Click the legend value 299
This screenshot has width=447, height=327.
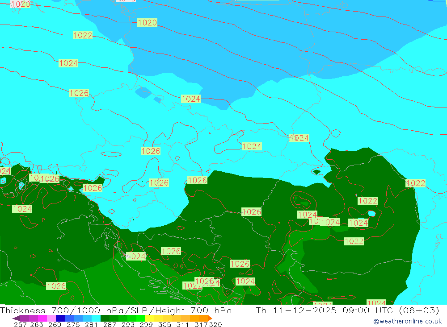click(x=146, y=325)
